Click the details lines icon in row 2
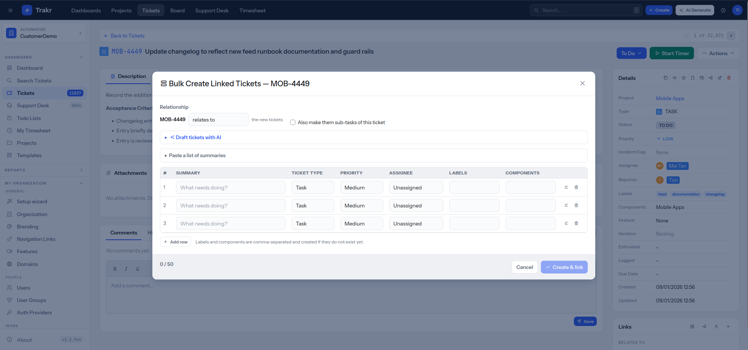748x350 pixels. (x=566, y=205)
